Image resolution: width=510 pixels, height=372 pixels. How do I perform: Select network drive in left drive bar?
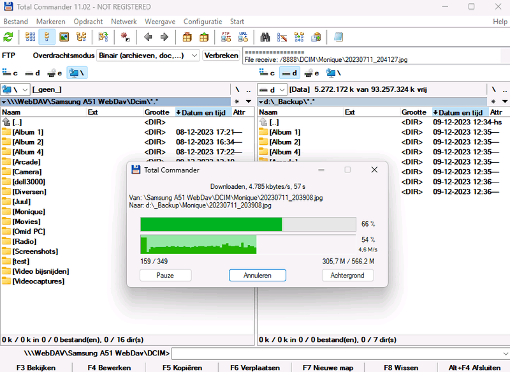[x=76, y=73]
